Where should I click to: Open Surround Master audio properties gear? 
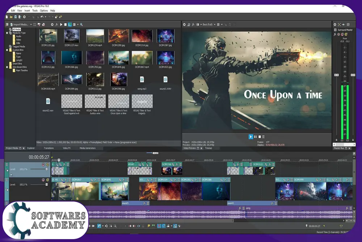[335, 25]
